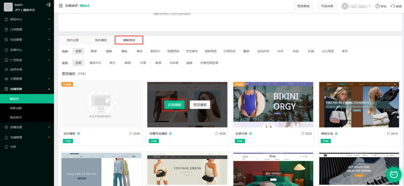Image resolution: width=404 pixels, height=186 pixels.
Task: Click the sidebar collapse icon beside test11
Action: pos(48,5)
